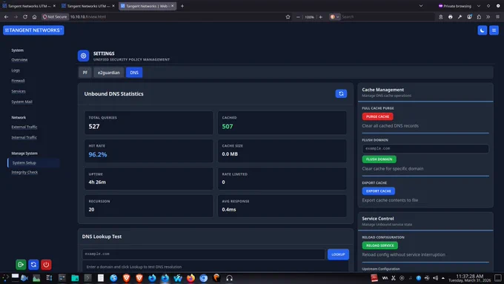
Task: Click the Cached value 507
Action: [x=228, y=126]
